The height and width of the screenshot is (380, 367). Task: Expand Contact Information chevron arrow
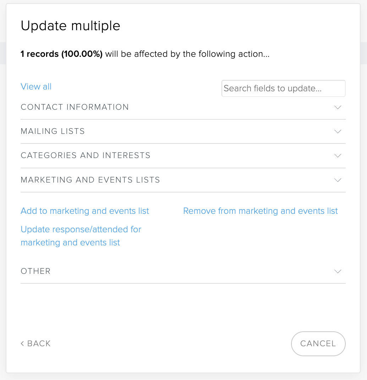click(338, 107)
